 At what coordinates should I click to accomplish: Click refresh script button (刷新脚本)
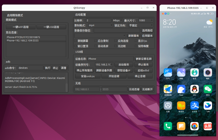(134, 36)
